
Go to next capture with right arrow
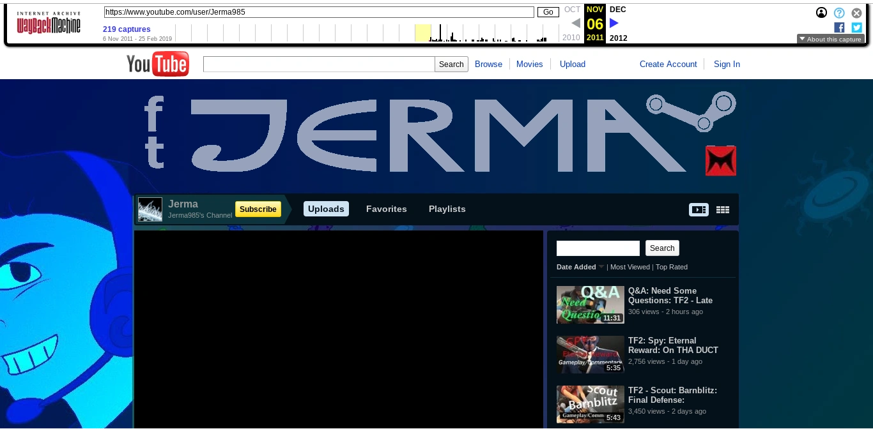coord(614,23)
